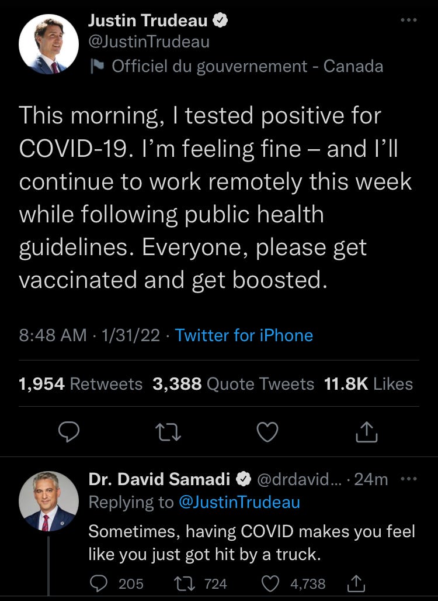The width and height of the screenshot is (438, 601).
Task: Share Dr. Samadi's reply tweet
Action: 356,583
